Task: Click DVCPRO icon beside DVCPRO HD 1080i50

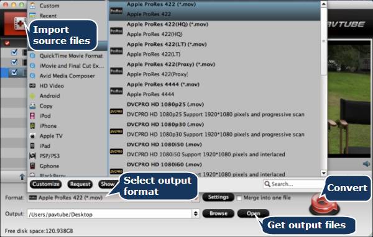Action: point(116,151)
